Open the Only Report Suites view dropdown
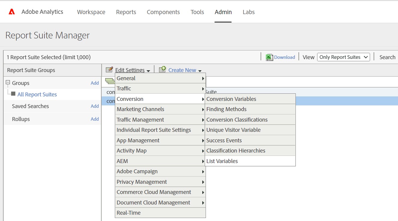Screen dimensions: 398x221 pos(344,57)
